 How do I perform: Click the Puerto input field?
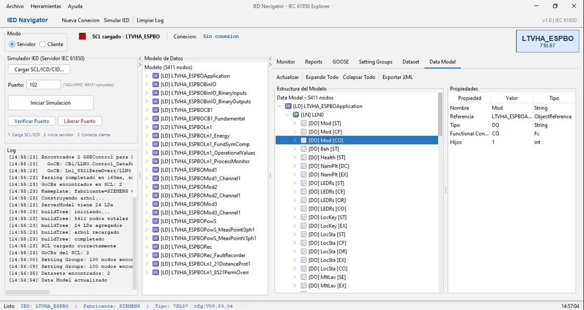pyautogui.click(x=43, y=85)
